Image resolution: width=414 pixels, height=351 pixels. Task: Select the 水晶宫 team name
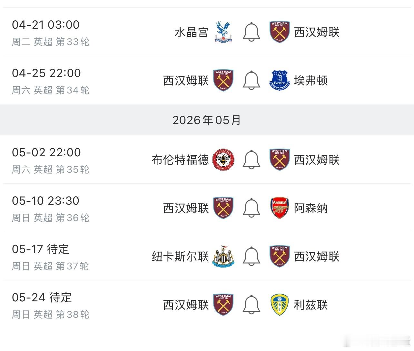click(191, 32)
